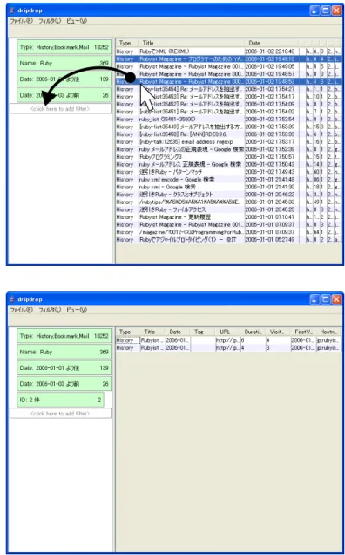Sort by the URL column header
Viewport: 345px width, 555px height.
[225, 332]
